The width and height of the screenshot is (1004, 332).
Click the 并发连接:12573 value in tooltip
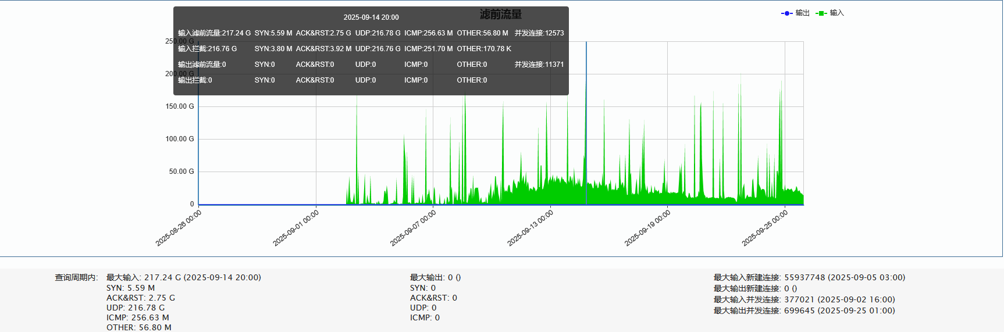point(539,33)
